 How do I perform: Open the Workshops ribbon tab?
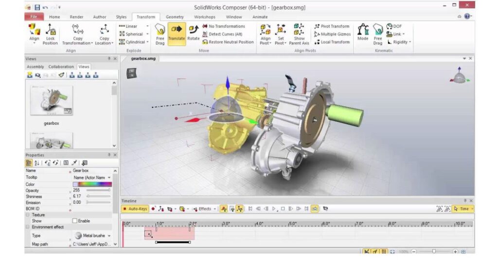point(205,17)
